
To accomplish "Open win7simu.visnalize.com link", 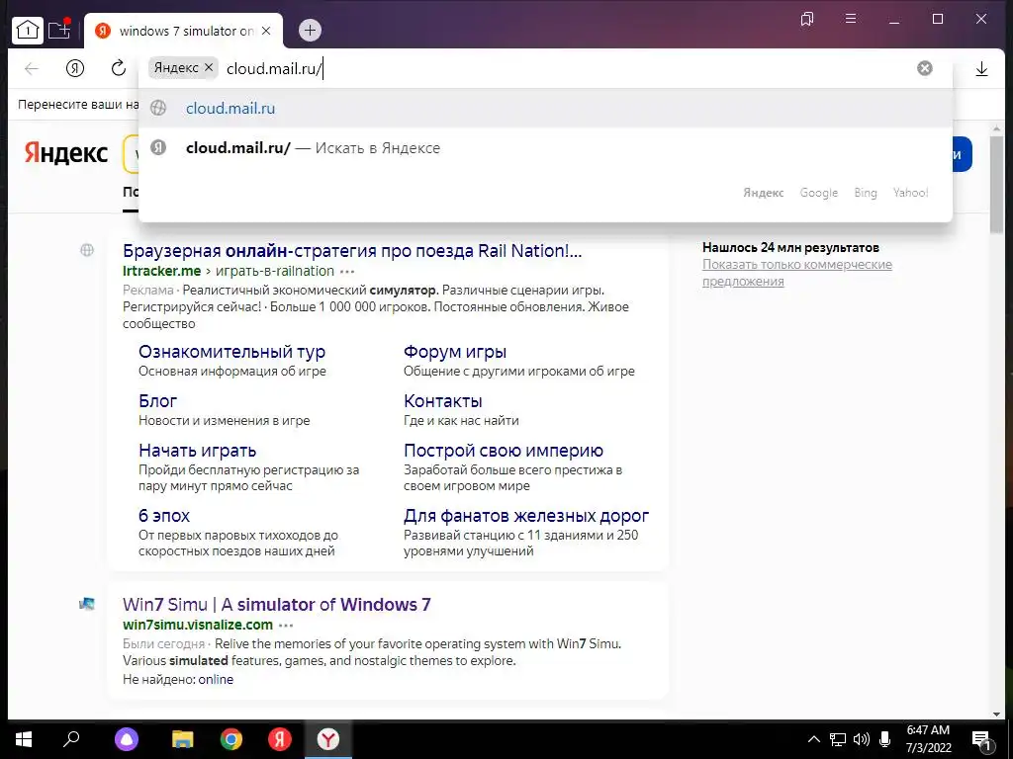I will click(x=198, y=625).
